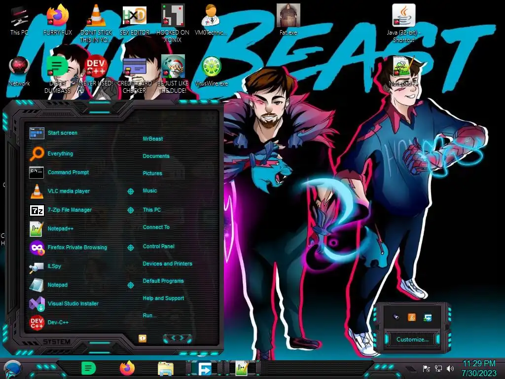The image size is (505, 379).
Task: Click Connect To in the Start menu
Action: (156, 227)
